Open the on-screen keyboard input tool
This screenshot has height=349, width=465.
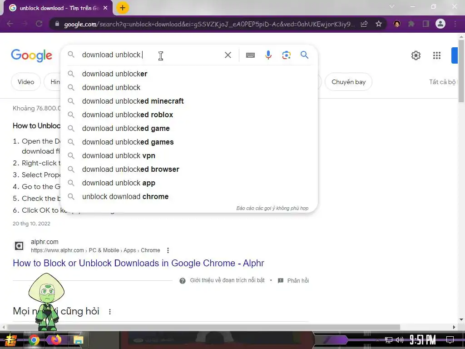coord(250,55)
